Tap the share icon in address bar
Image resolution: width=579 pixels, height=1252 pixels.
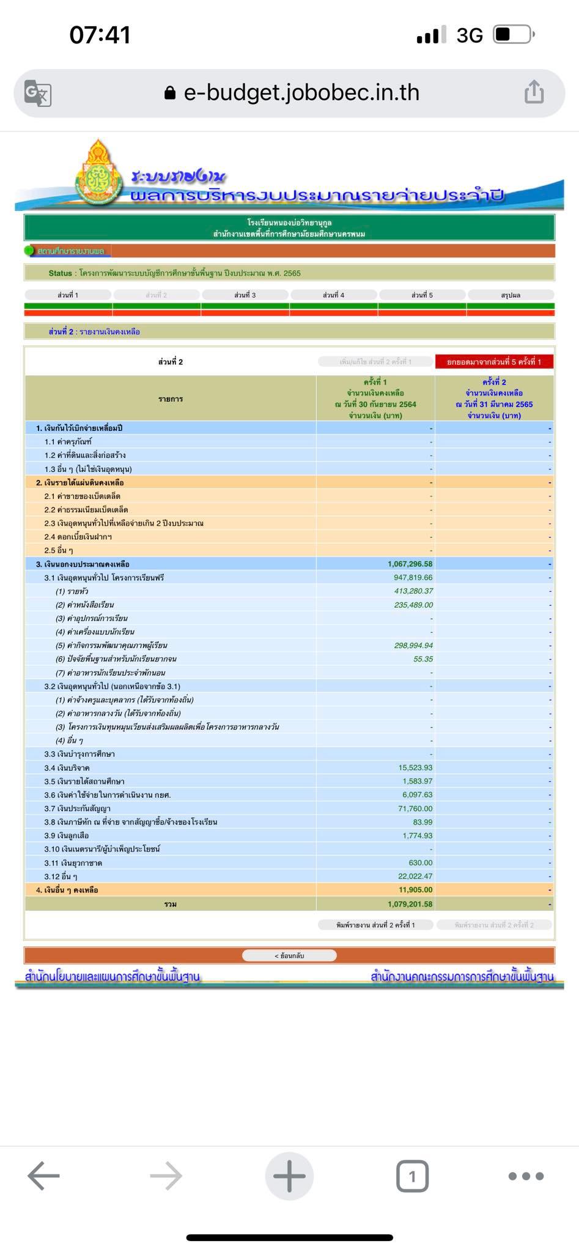(533, 93)
